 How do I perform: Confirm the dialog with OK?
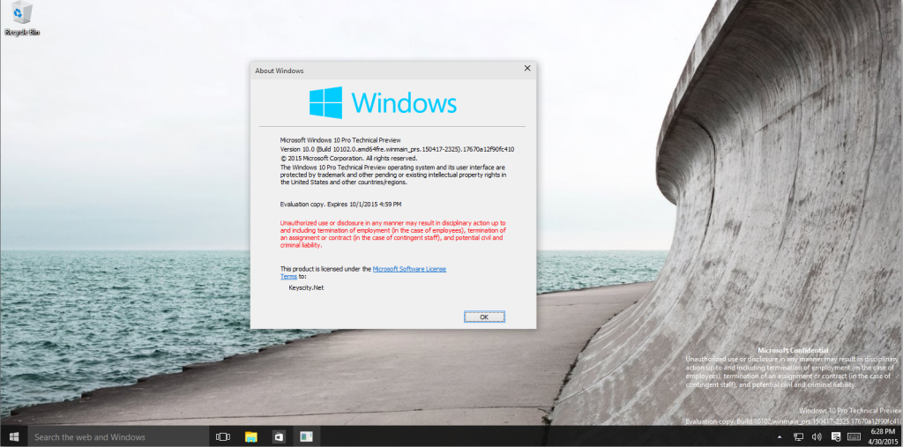(484, 317)
